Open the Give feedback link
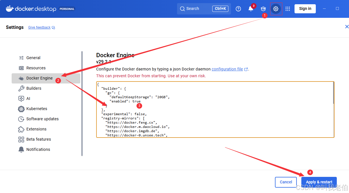The height and width of the screenshot is (193, 349). pyautogui.click(x=39, y=27)
